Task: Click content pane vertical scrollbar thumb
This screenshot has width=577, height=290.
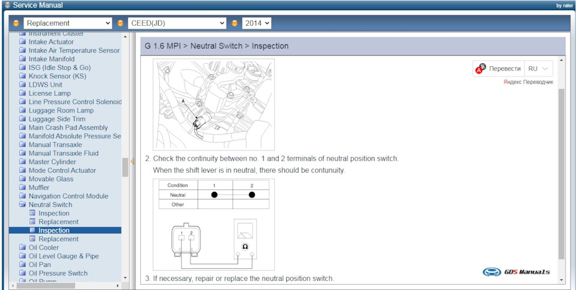Action: click(561, 173)
